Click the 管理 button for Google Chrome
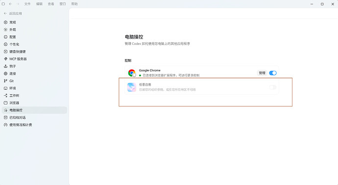This screenshot has width=338, height=185. pos(262,73)
